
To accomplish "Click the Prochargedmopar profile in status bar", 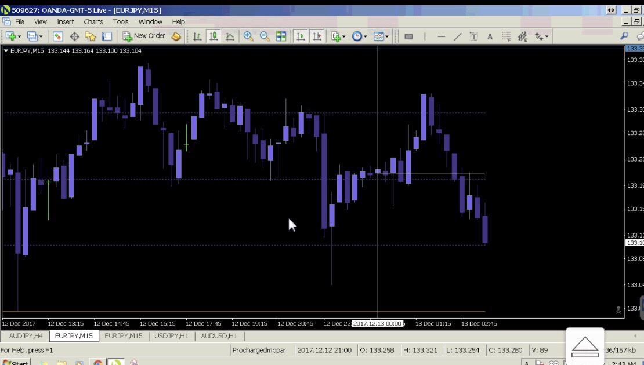I will click(259, 351).
